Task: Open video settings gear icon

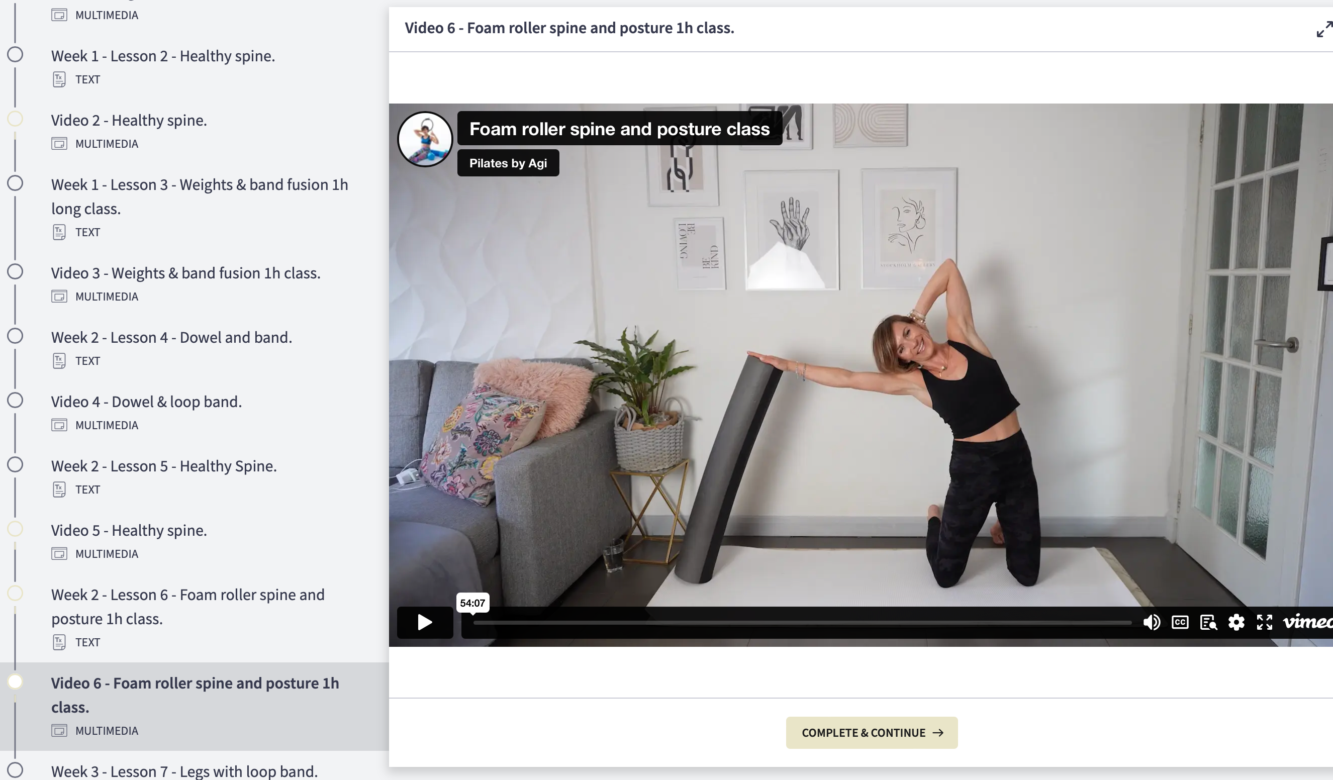Action: pos(1236,622)
